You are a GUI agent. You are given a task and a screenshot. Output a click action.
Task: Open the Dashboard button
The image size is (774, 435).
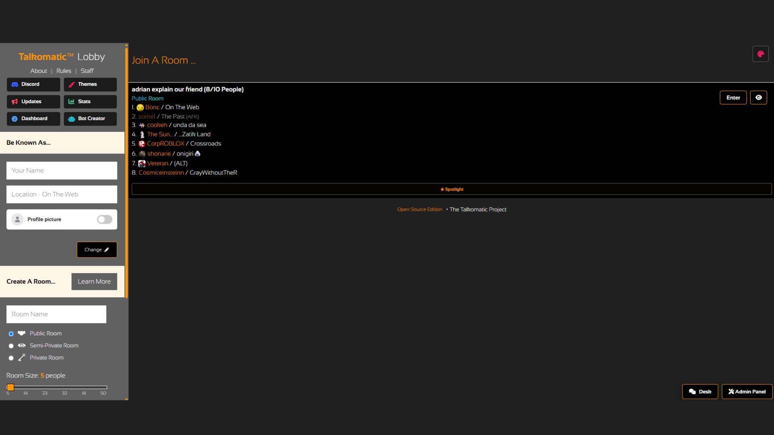(x=33, y=118)
